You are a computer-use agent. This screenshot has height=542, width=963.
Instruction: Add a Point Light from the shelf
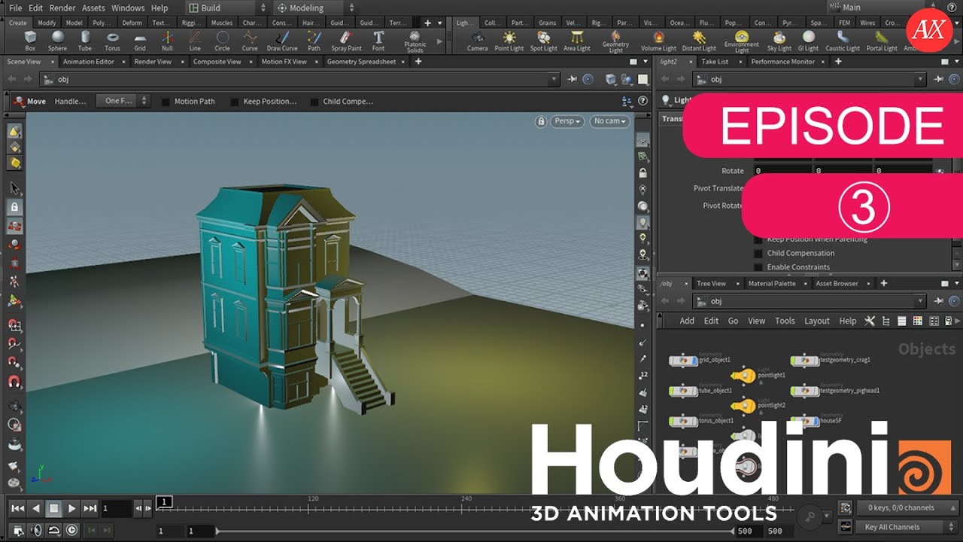click(x=509, y=41)
